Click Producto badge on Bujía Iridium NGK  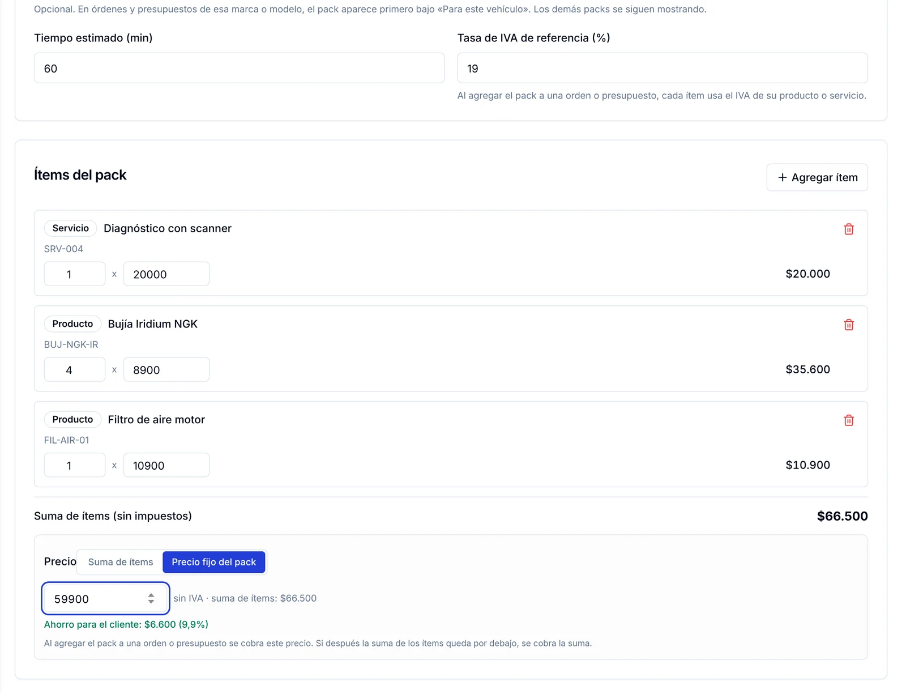72,324
